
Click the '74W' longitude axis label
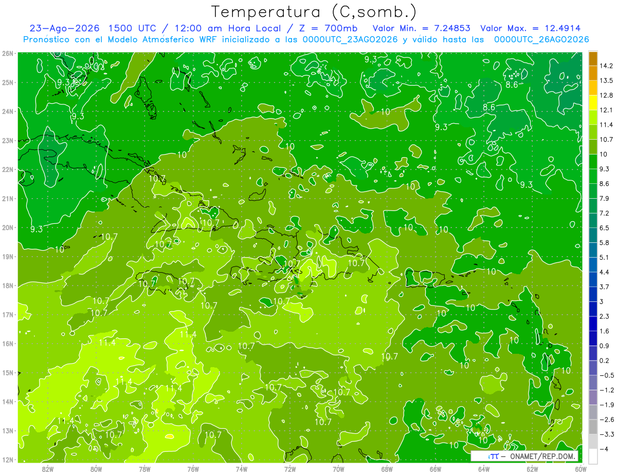[x=242, y=469]
